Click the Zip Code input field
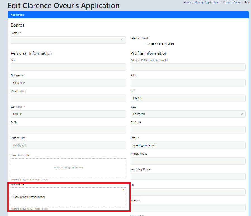Image resolution: width=251 pixels, height=216 pixels. [x=188, y=130]
